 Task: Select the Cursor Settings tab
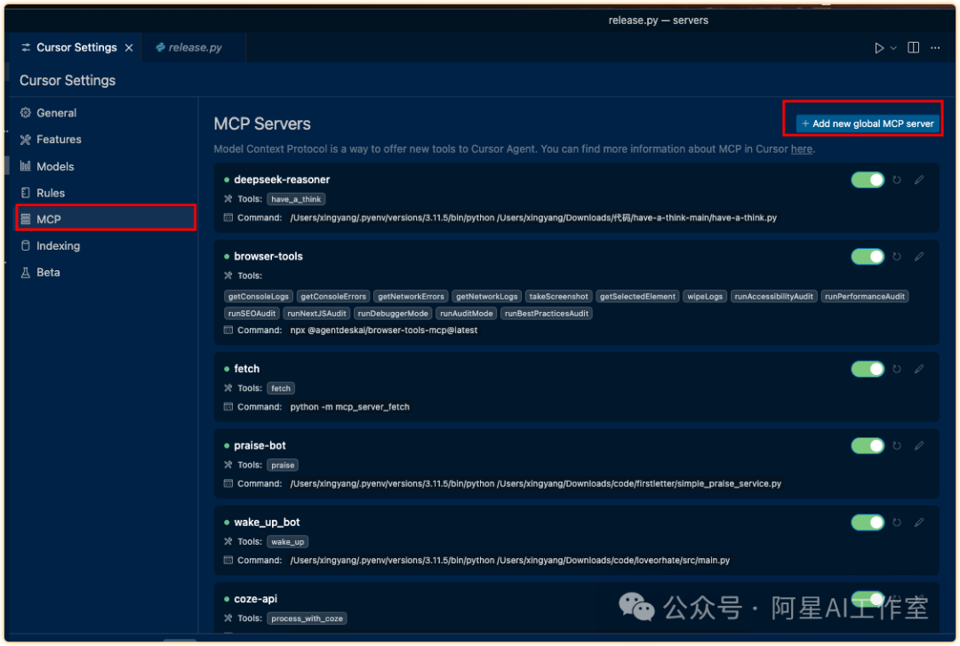(76, 47)
